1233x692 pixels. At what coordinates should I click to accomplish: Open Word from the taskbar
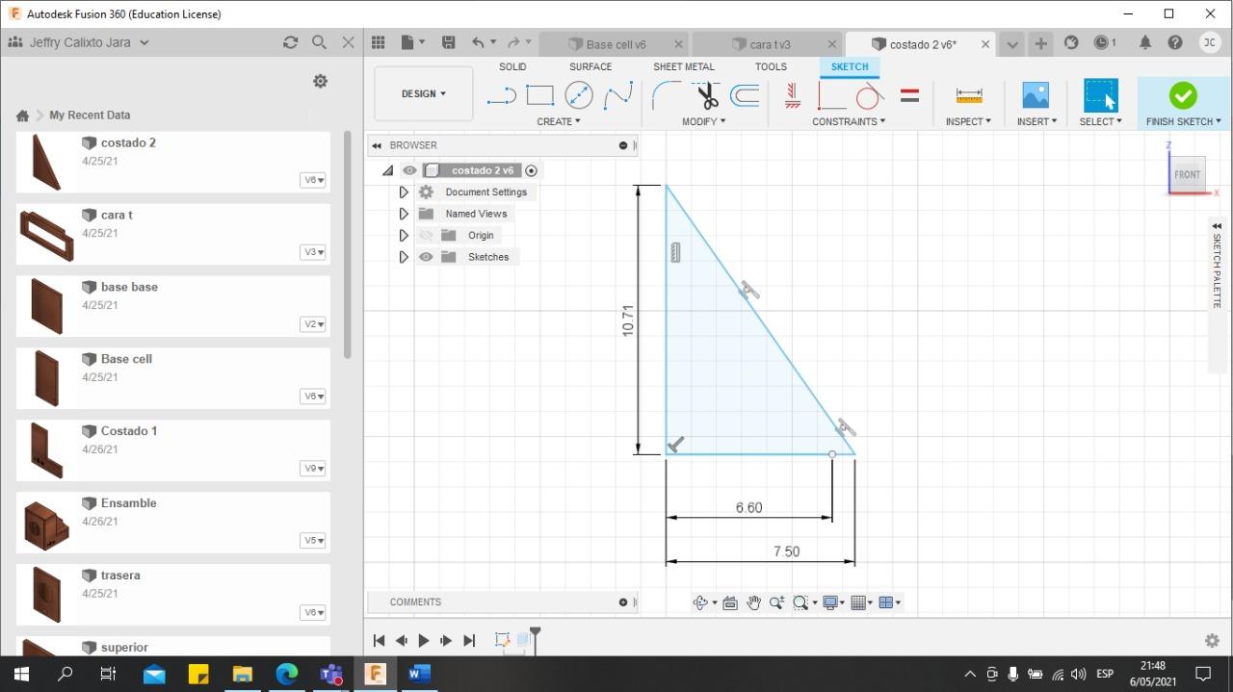coord(419,674)
